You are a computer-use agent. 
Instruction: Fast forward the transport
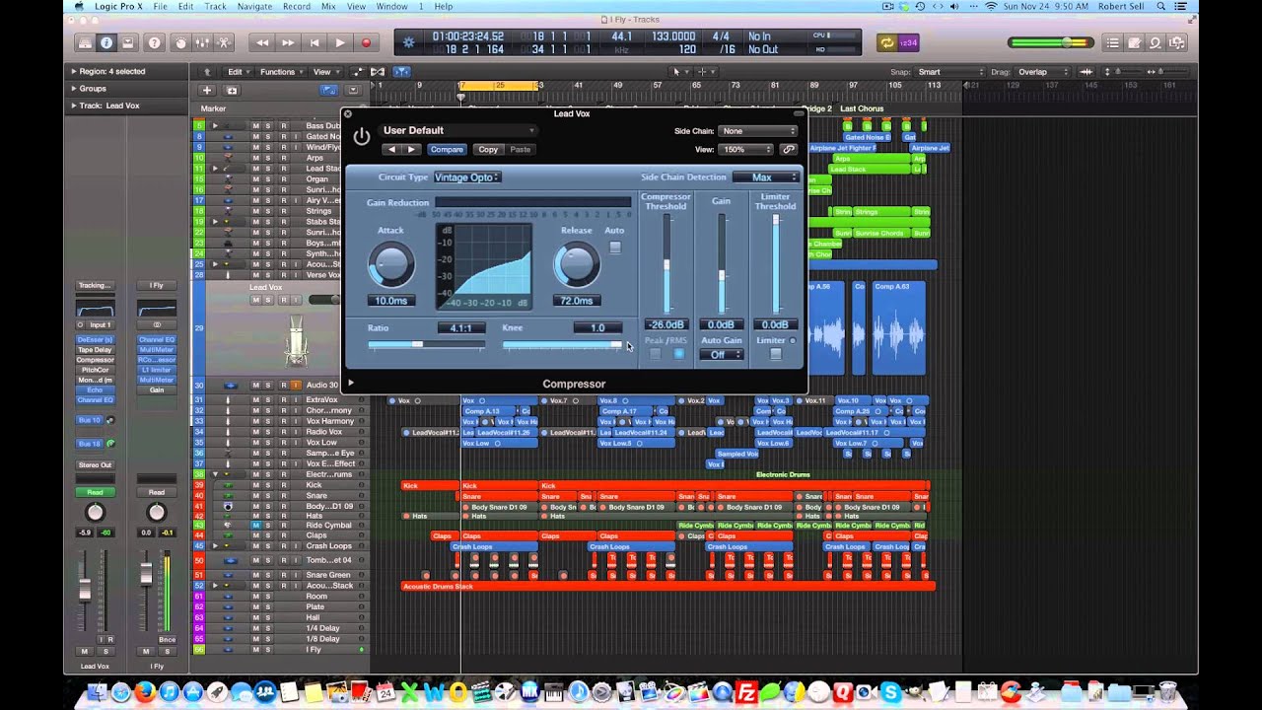point(288,42)
